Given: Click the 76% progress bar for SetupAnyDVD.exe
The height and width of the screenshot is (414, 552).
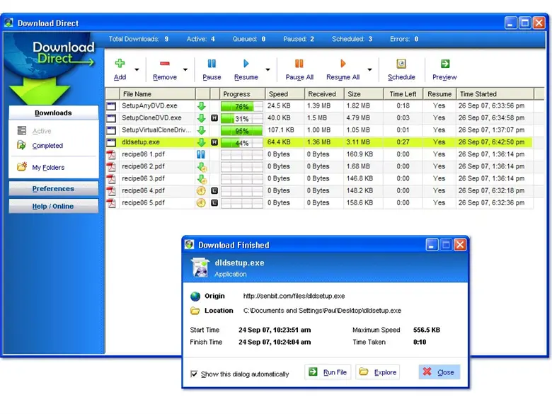Looking at the screenshot, I should [241, 106].
